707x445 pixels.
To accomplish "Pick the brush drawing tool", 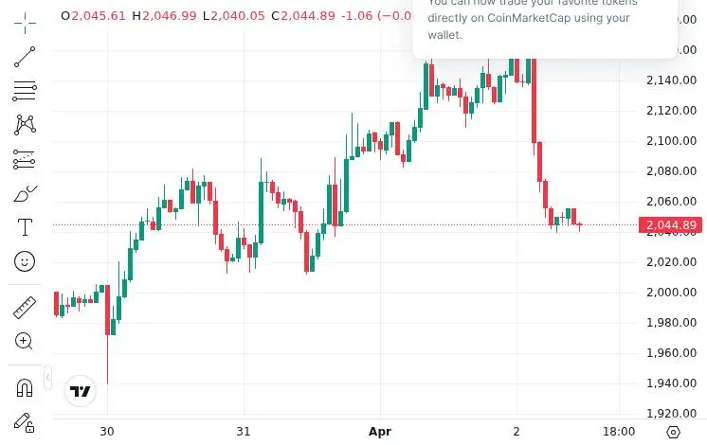I will point(25,194).
